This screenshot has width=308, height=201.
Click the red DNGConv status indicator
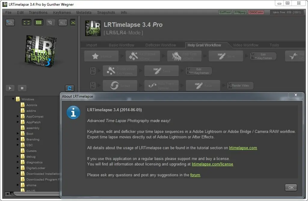coord(256,12)
